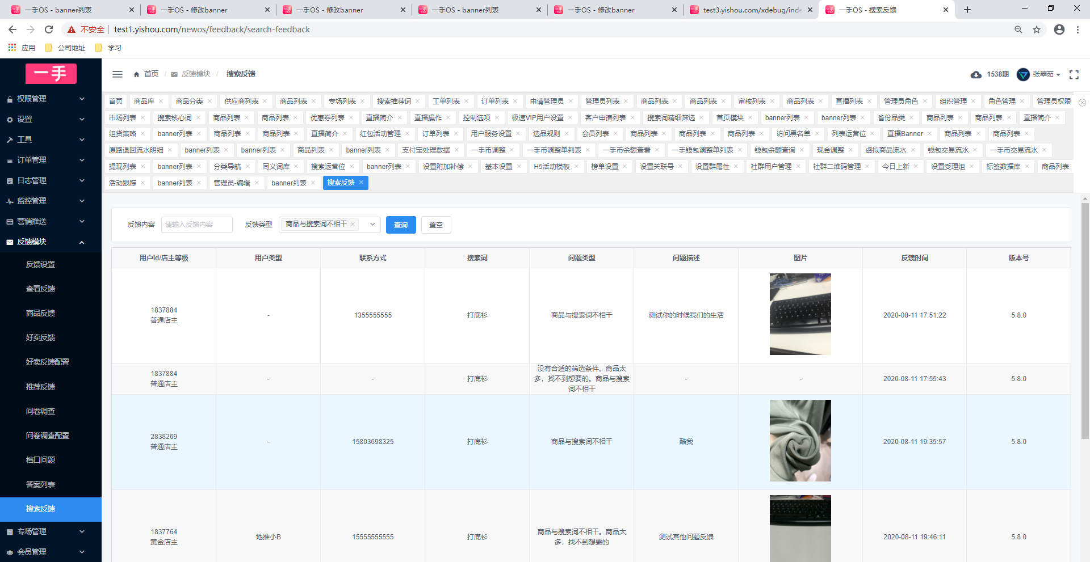Click the cloud download icon
Viewport: 1090px width, 562px height.
tap(976, 75)
